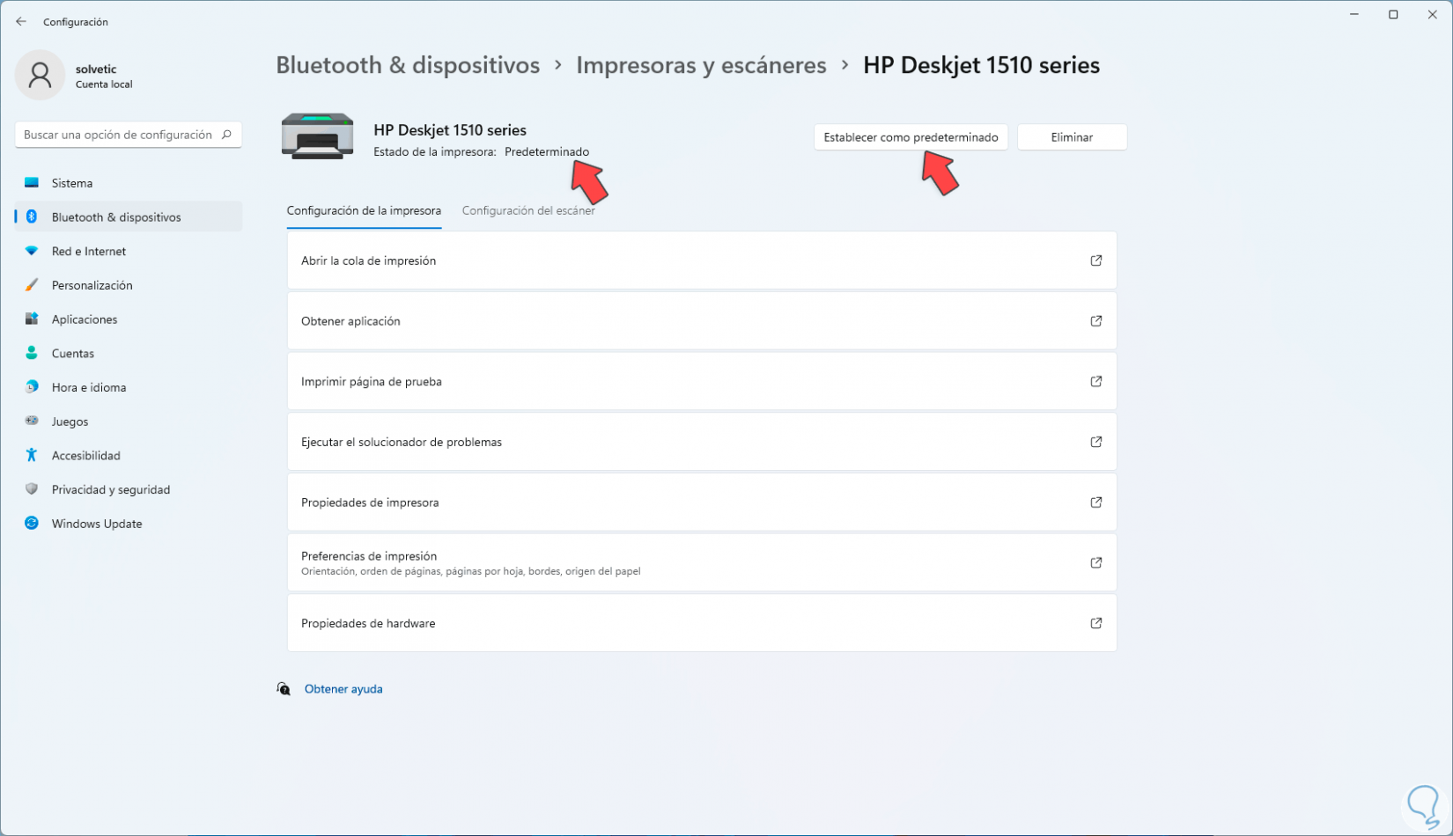Click the back arrow icon in the title bar

[x=21, y=22]
